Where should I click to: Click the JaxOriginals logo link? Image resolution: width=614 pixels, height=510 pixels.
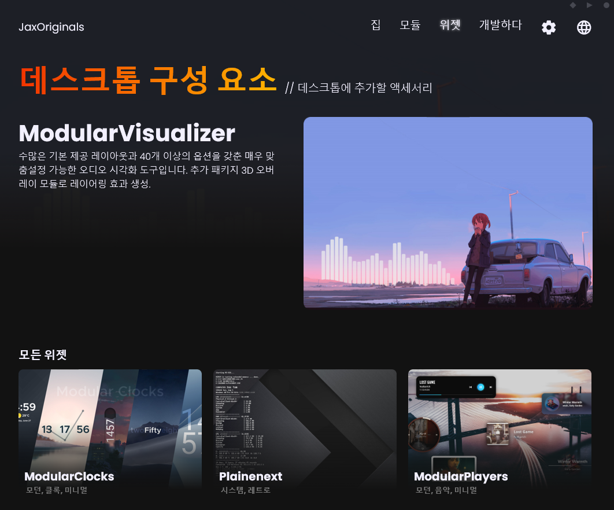pyautogui.click(x=51, y=27)
